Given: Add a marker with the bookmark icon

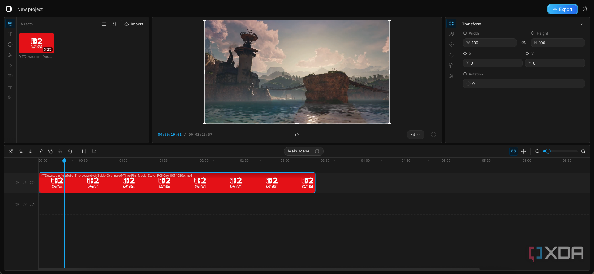Looking at the screenshot, I should tap(84, 151).
